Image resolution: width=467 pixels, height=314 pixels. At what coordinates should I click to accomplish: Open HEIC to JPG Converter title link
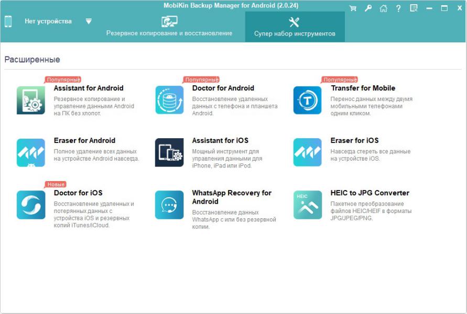[x=370, y=193]
